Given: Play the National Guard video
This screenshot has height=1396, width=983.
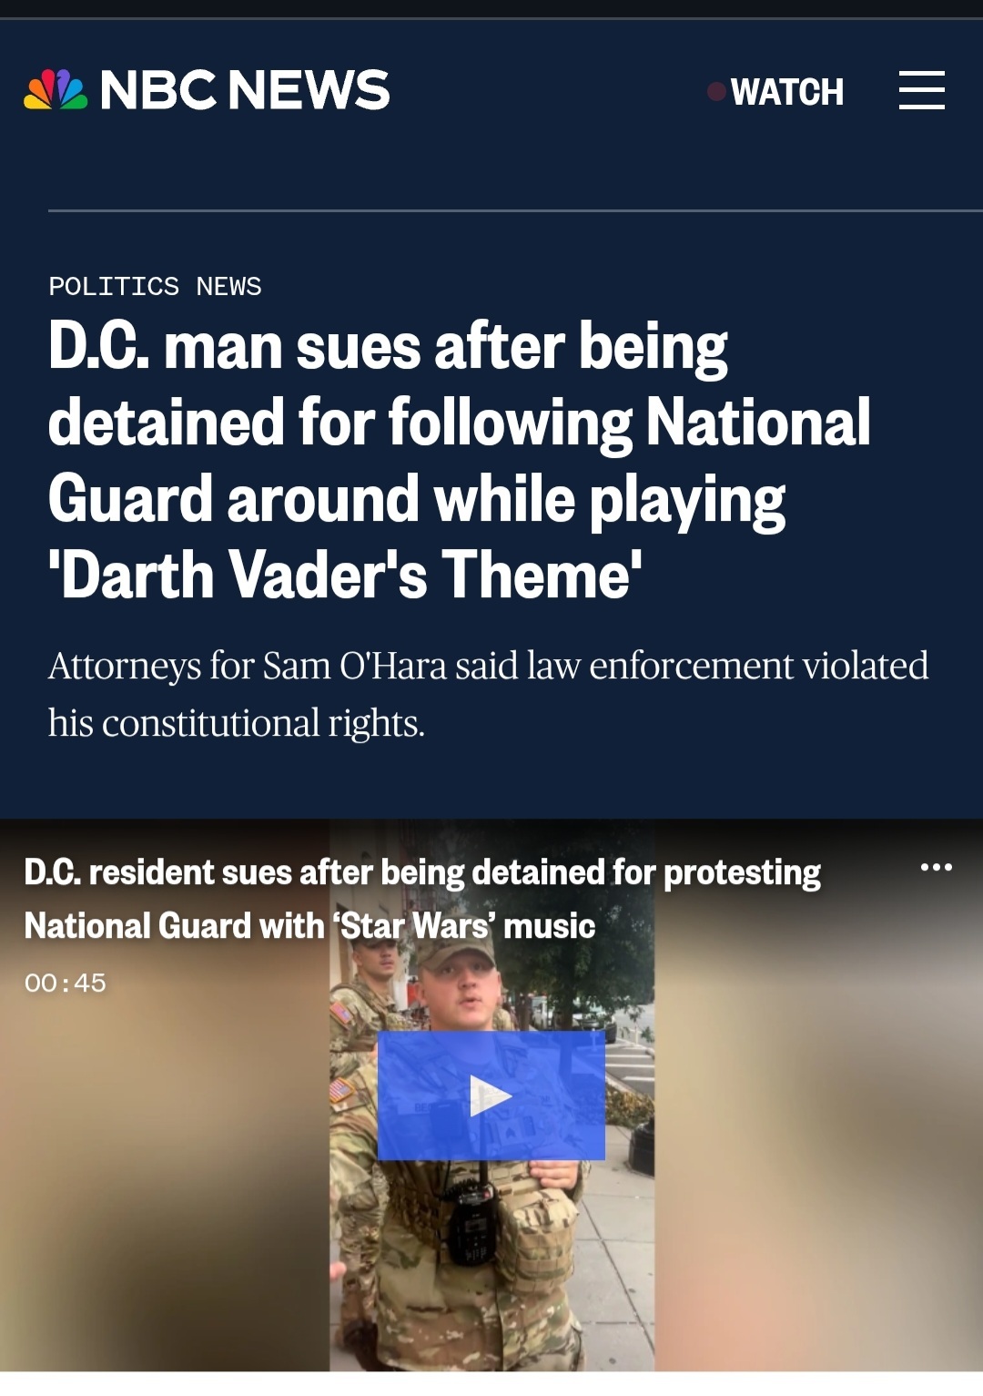Looking at the screenshot, I should (491, 1095).
